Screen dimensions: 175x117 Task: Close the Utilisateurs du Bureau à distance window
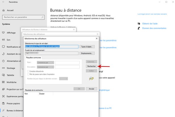[74, 30]
